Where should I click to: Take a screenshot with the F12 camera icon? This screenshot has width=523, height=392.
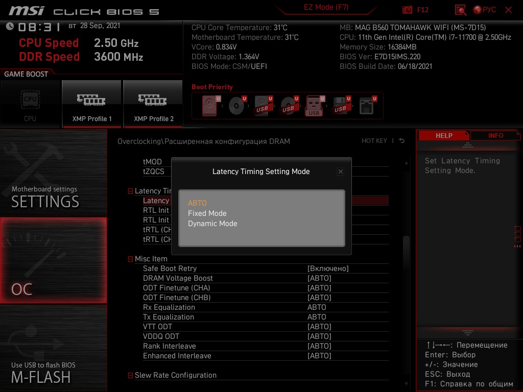pos(407,10)
